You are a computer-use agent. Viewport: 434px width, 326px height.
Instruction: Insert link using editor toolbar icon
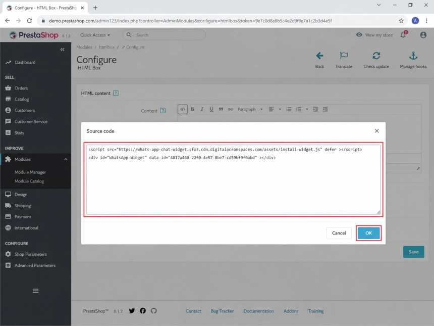click(x=230, y=109)
